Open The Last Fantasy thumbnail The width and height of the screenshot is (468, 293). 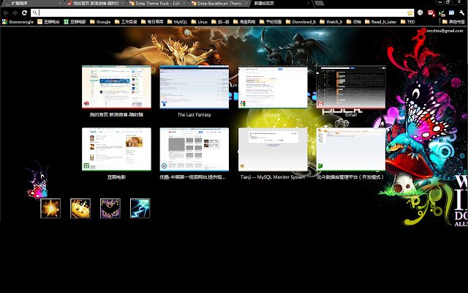tap(195, 87)
